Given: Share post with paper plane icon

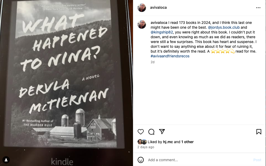Looking at the screenshot, I should [x=162, y=131].
